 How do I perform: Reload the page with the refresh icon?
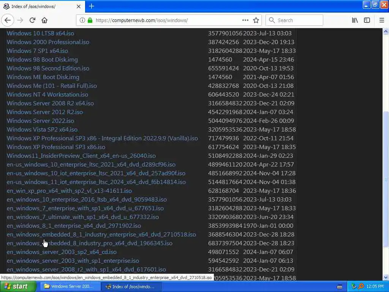(32, 21)
